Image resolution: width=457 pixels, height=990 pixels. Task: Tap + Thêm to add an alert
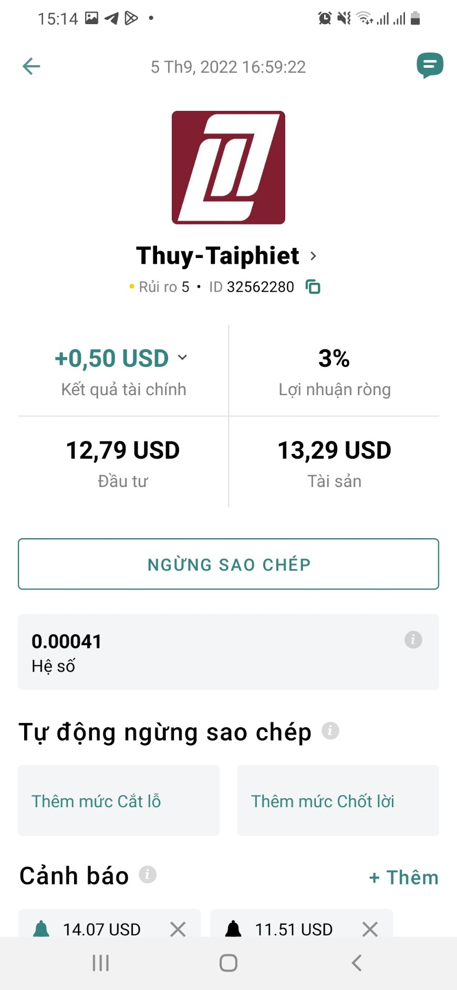[403, 877]
